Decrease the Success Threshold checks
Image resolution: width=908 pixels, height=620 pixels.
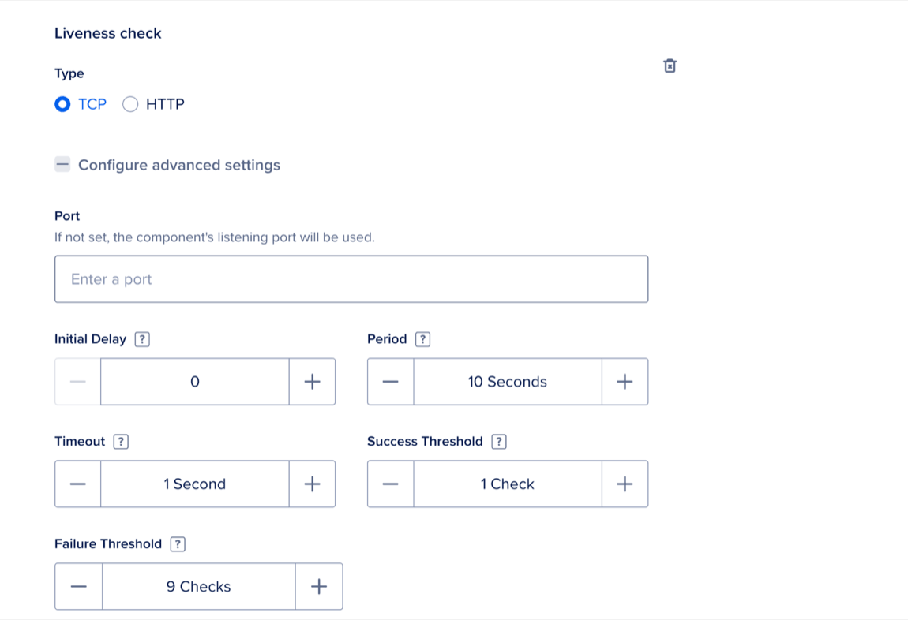pyautogui.click(x=390, y=484)
